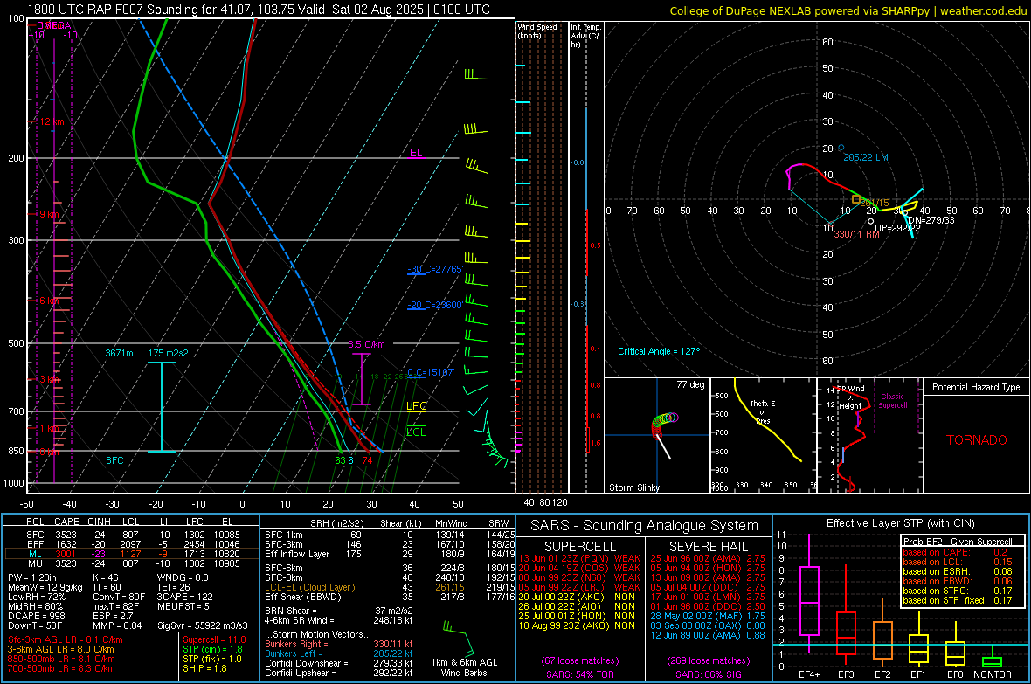1031x684 pixels.
Task: Click the 'EF2' box plot axis label
Action: 882,674
